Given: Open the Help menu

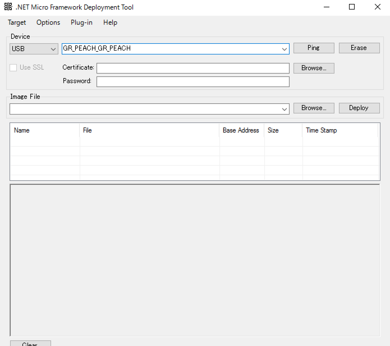Looking at the screenshot, I should [x=110, y=22].
